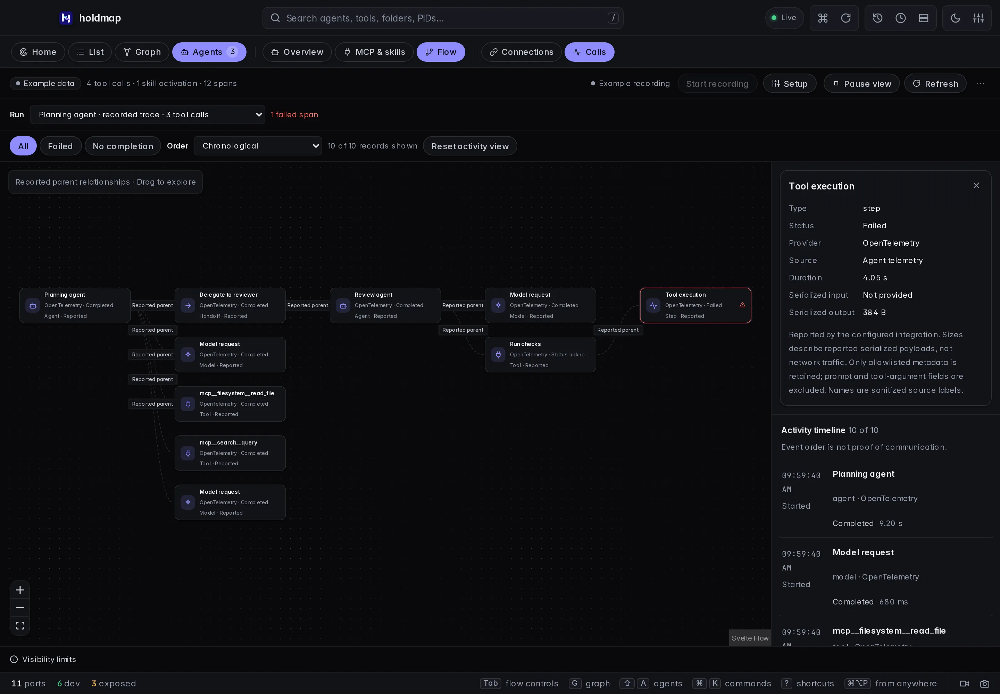The height and width of the screenshot is (694, 1000).
Task: Select the Failed filter pill
Action: click(x=60, y=146)
